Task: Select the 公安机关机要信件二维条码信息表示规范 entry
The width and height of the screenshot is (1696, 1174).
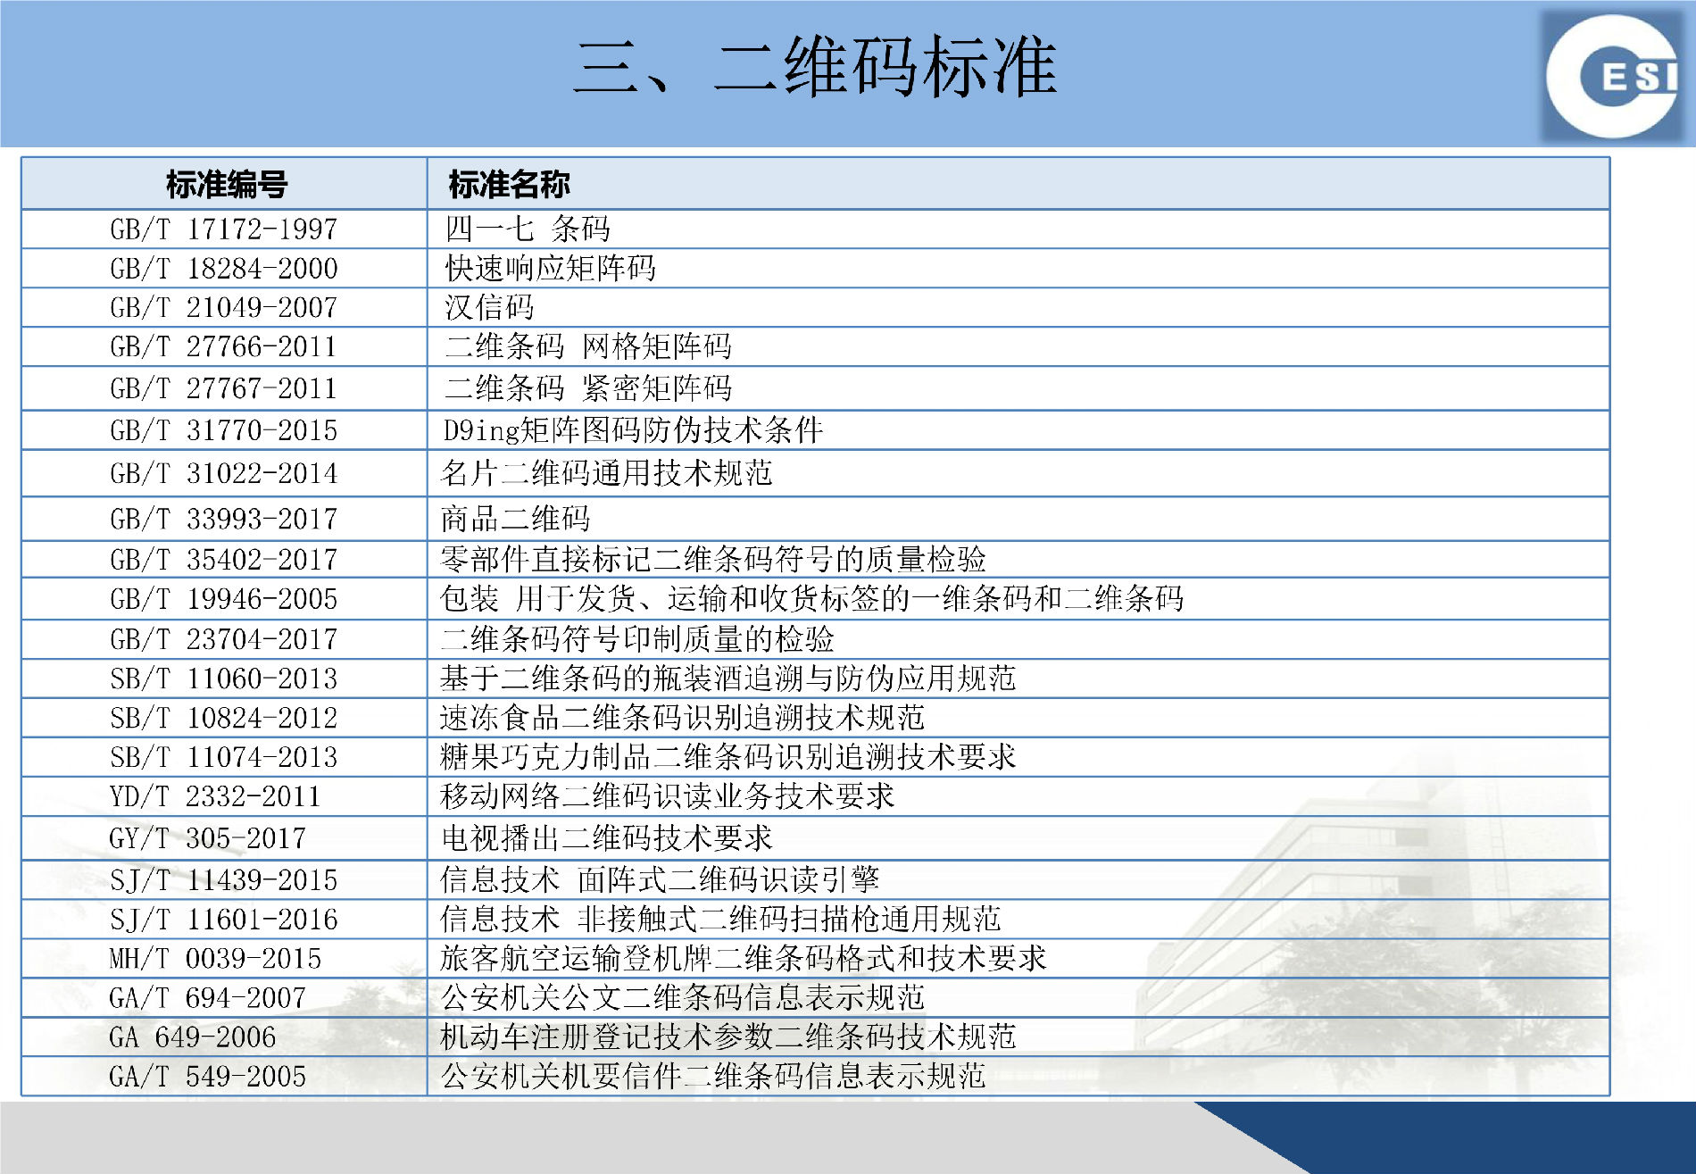Action: 712,1077
